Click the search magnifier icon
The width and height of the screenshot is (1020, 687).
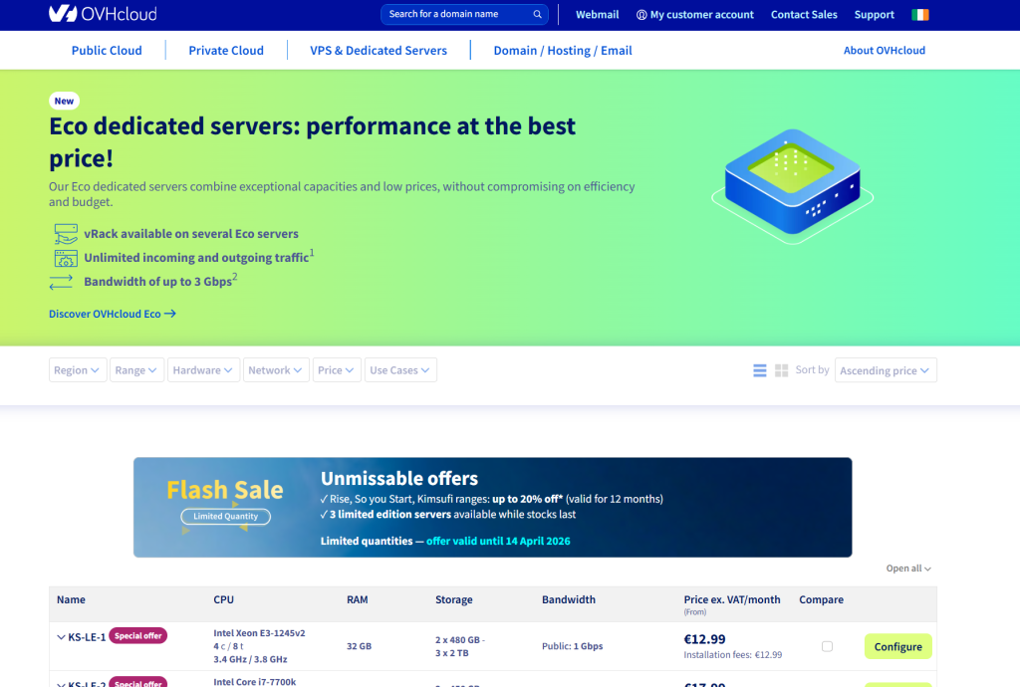[538, 15]
